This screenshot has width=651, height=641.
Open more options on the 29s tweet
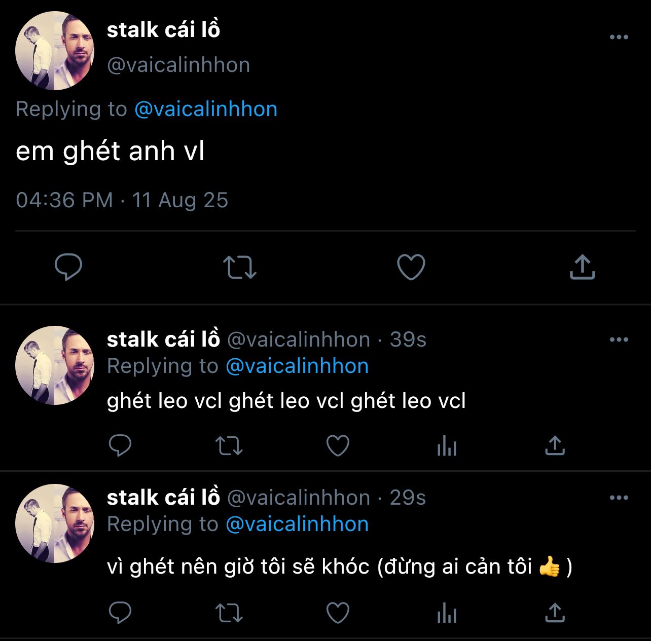point(619,498)
